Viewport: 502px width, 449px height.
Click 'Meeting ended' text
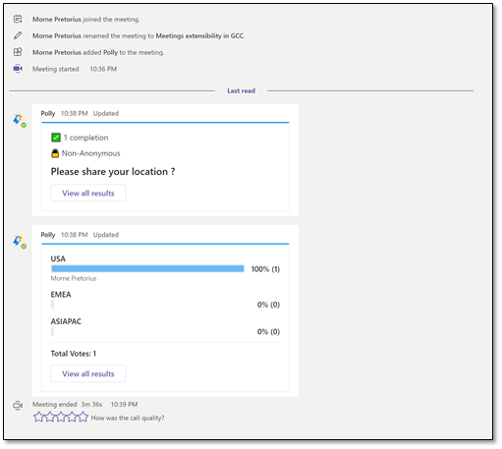pyautogui.click(x=55, y=405)
